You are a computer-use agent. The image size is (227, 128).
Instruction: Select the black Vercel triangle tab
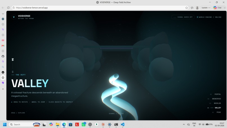point(3,72)
